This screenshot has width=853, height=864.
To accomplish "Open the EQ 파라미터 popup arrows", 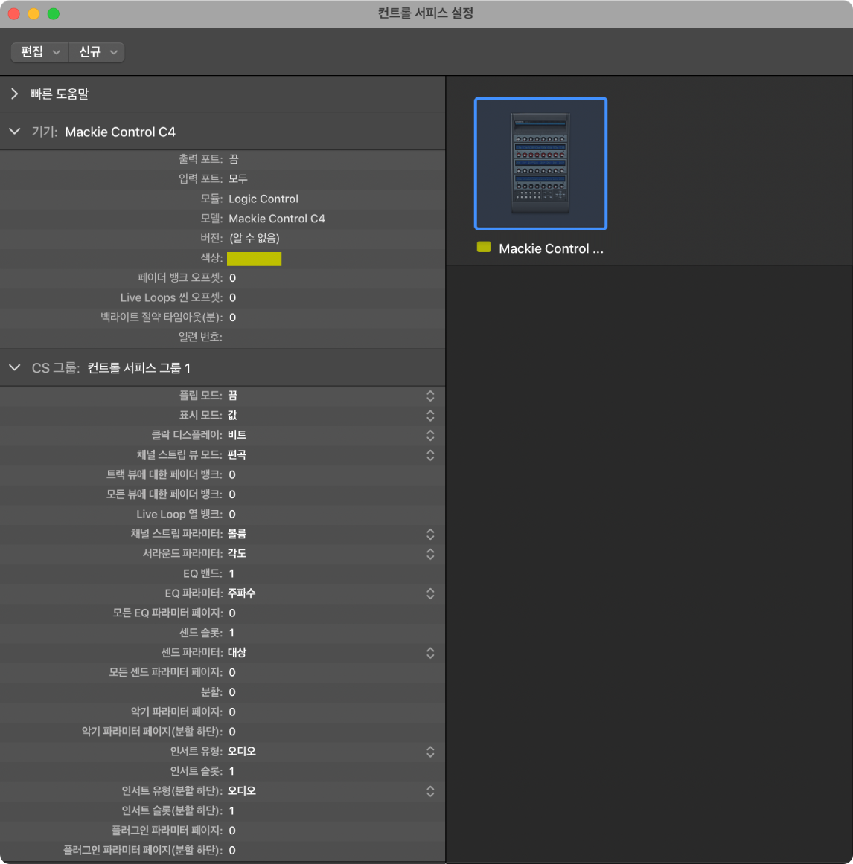I will 430,593.
